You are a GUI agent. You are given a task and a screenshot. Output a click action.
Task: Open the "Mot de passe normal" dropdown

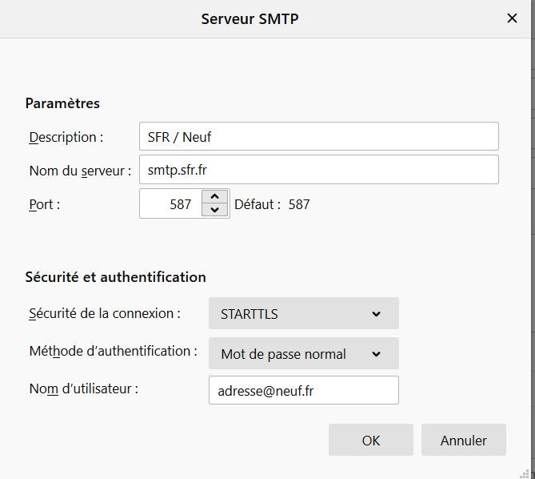coord(303,354)
